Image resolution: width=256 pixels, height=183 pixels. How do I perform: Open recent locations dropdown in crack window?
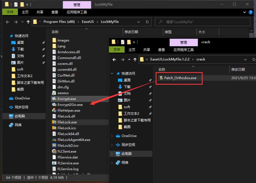129,59
